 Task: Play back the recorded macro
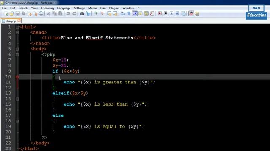point(172,13)
